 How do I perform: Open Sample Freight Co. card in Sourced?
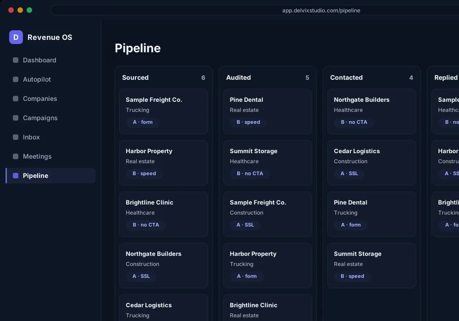point(164,111)
